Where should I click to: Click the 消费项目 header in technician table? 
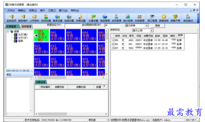pyautogui.click(x=148, y=36)
